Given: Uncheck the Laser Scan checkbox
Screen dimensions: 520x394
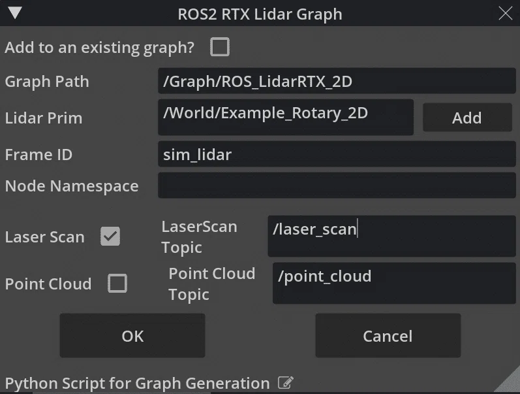Looking at the screenshot, I should [110, 237].
